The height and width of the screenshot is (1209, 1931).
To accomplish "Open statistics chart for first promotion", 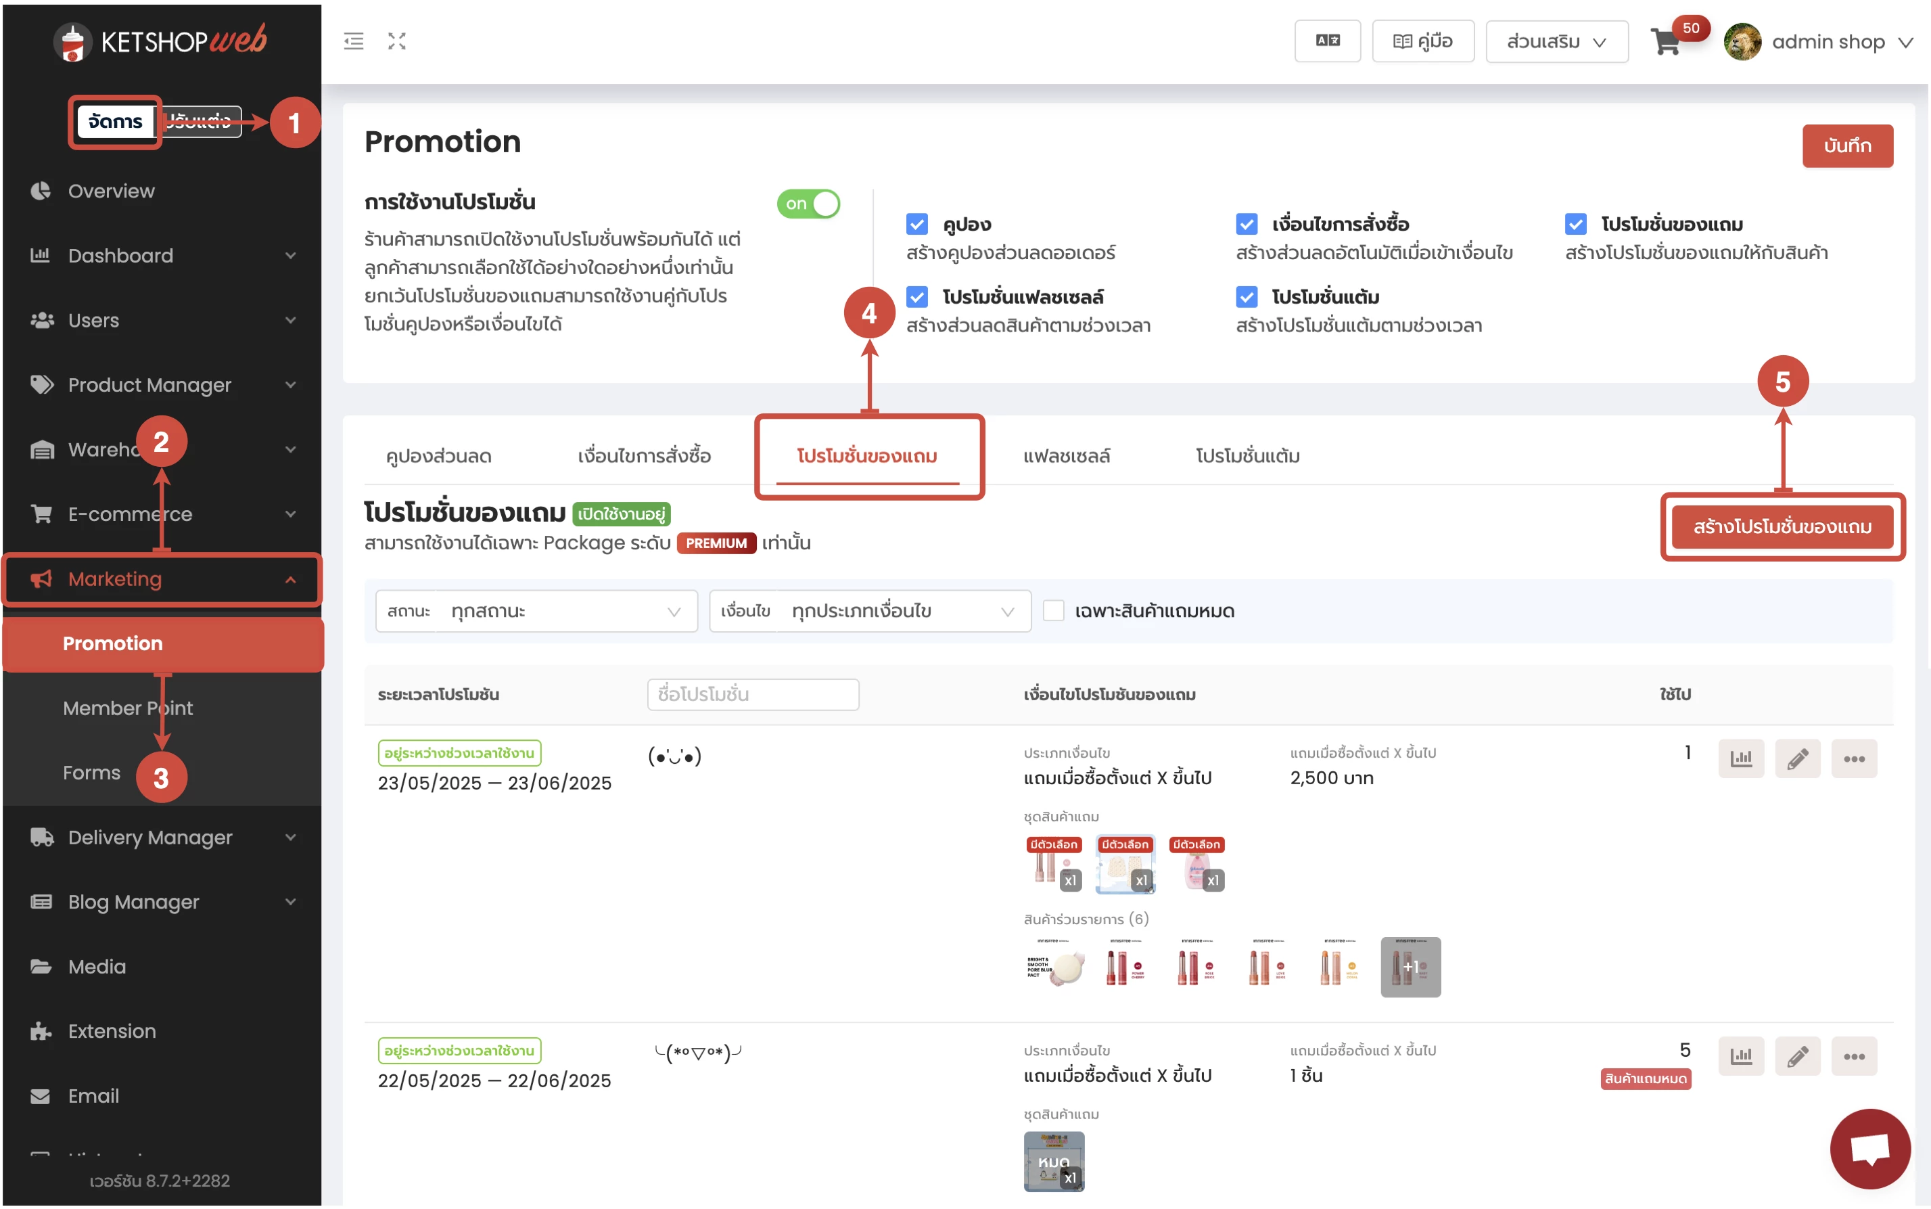I will (1740, 758).
